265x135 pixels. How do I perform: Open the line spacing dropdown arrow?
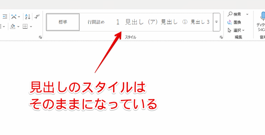4,26
